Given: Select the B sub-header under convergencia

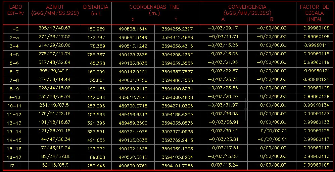Looking at the screenshot, I should [x=272, y=20].
